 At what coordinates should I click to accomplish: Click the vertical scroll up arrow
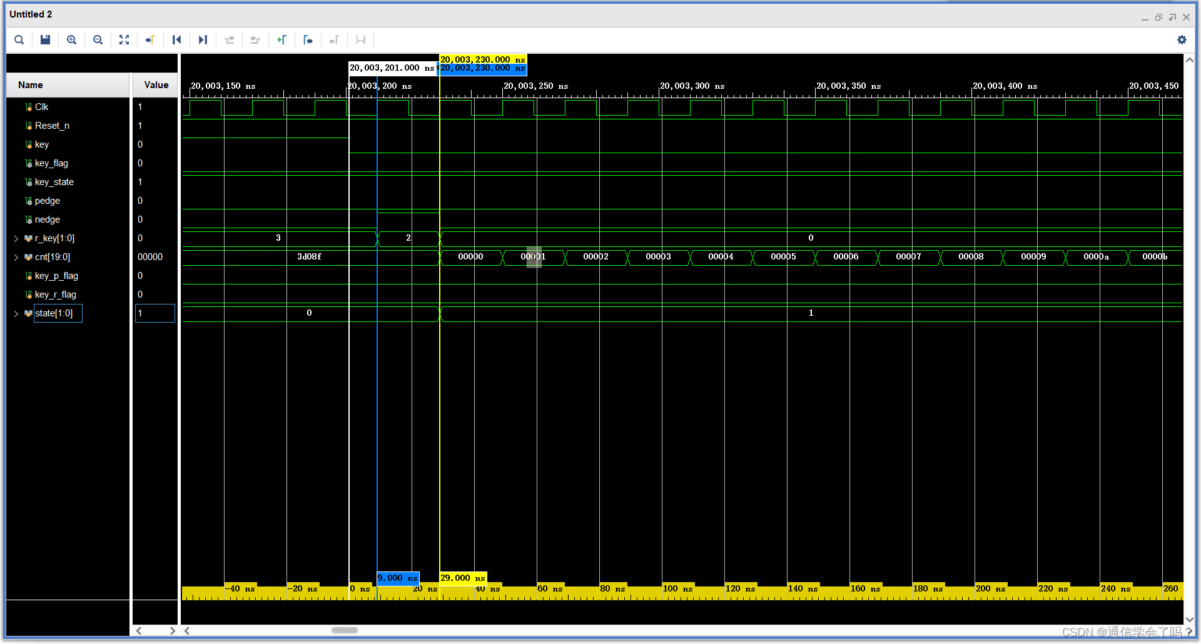1190,60
